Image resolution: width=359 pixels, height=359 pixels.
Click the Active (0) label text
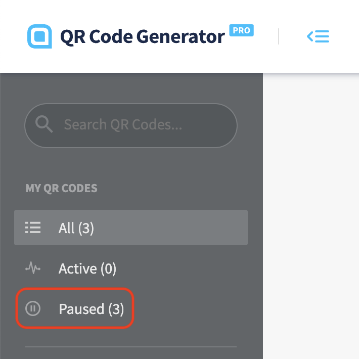pyautogui.click(x=87, y=268)
